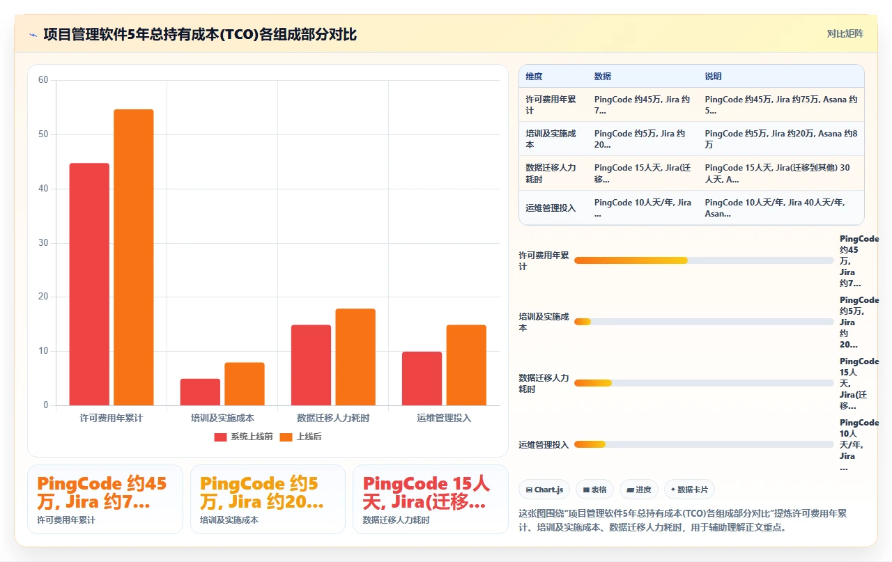892x562 pixels.
Task: Click the sparkle icon inside 数据卡片 chip
Action: tap(673, 490)
